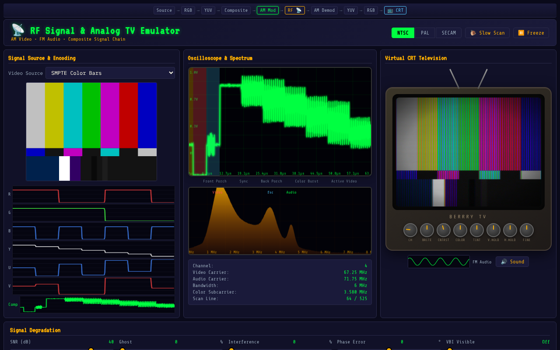Enable Slow Scan snail mode

(x=487, y=33)
